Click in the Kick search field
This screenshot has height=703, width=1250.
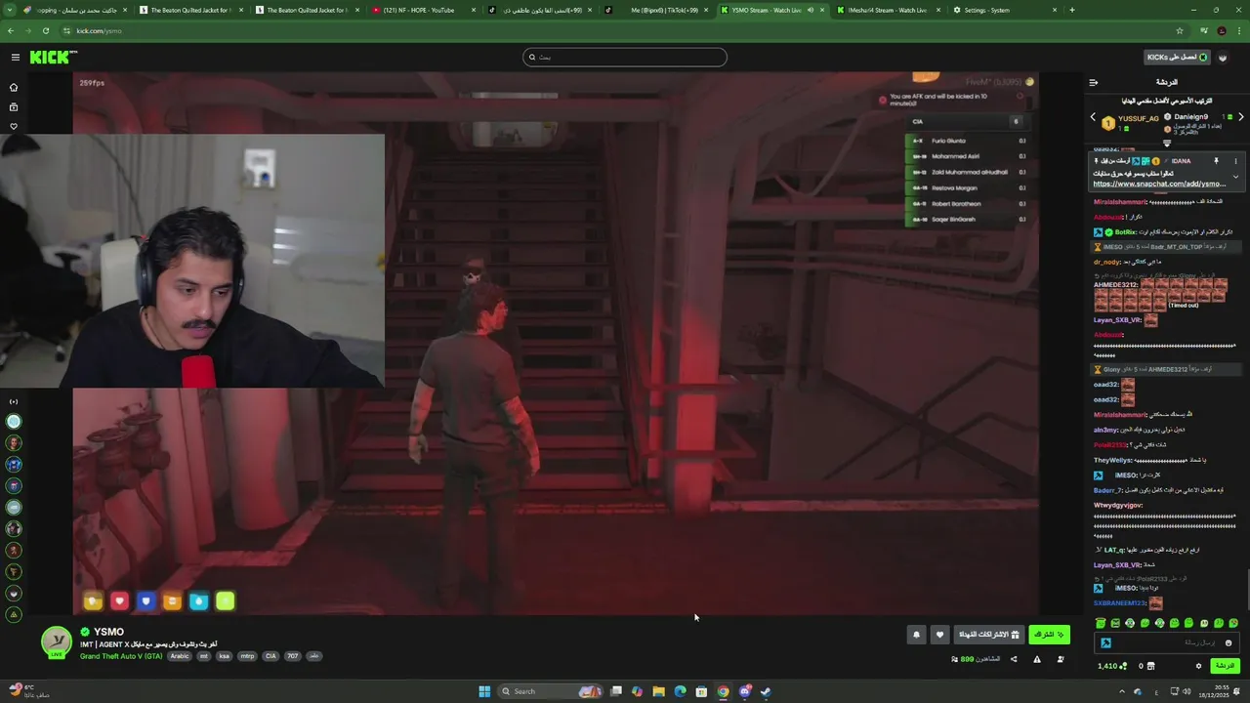[x=625, y=57]
